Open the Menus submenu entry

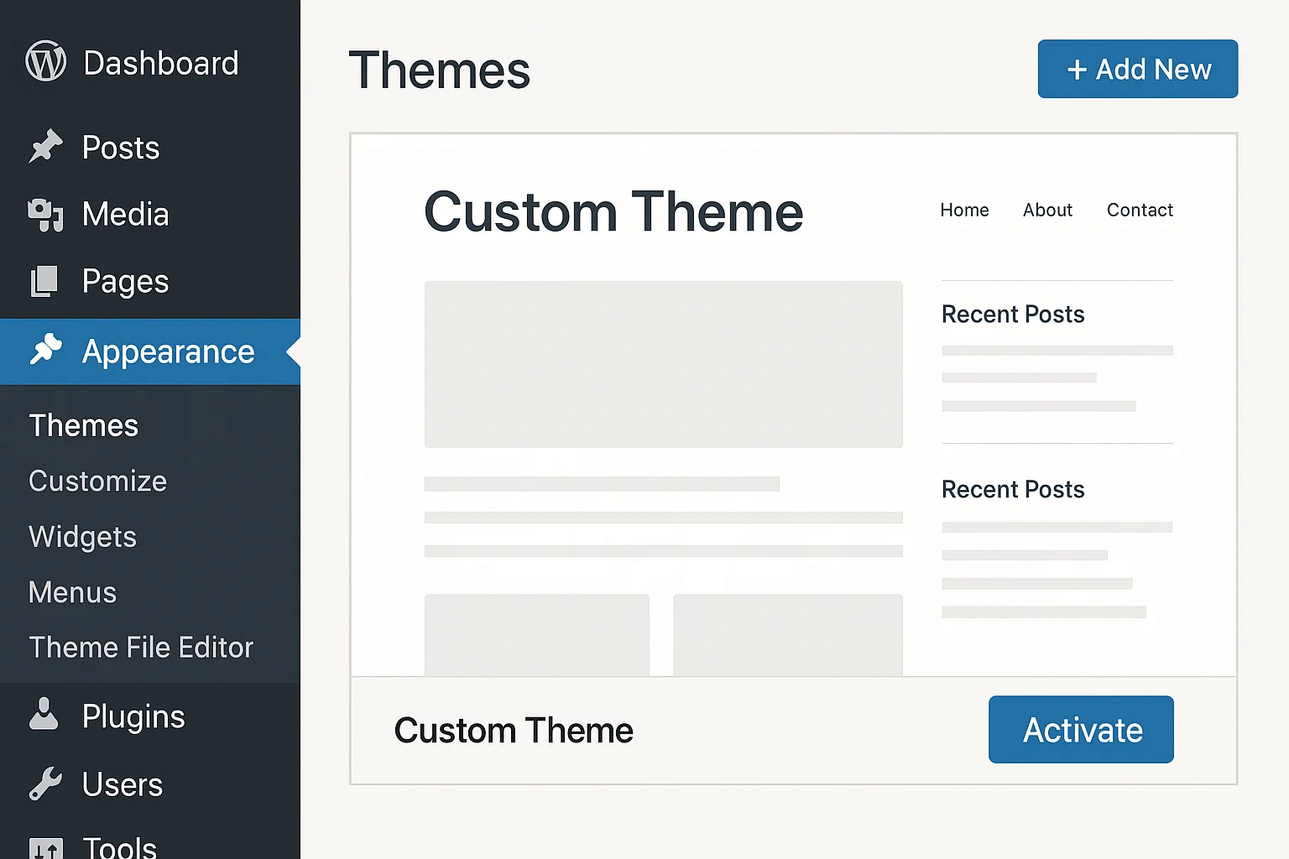click(x=72, y=592)
